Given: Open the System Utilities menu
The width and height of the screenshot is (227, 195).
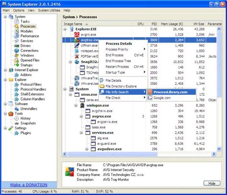Looking at the screenshot, I should (49, 11).
